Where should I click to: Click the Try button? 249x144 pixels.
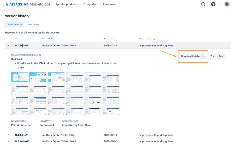click(212, 56)
